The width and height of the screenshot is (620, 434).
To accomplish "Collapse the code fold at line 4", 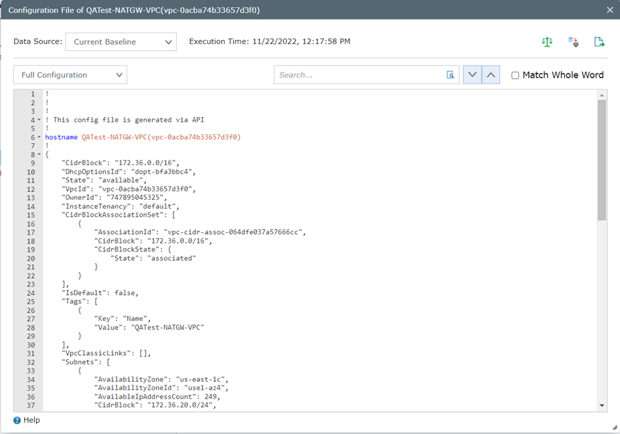I will [39, 120].
